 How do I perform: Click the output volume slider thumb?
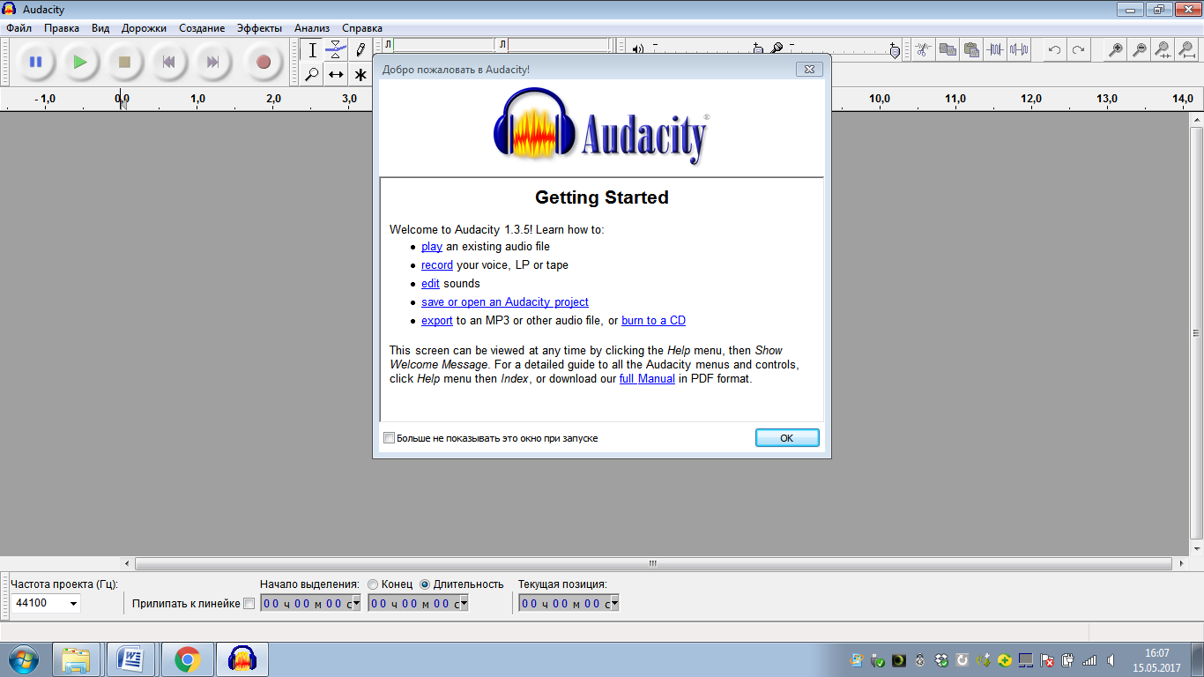click(758, 49)
